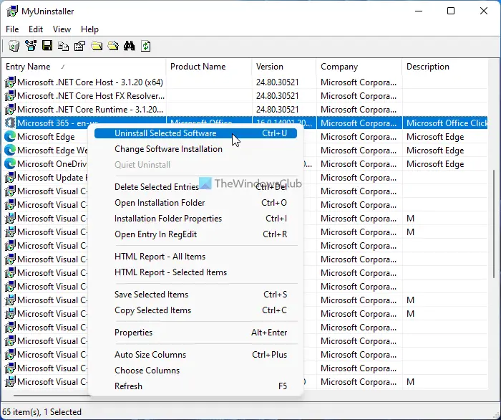Screen dimensions: 501x420
Task: Select Properties in the context menu
Action: coord(195,333)
